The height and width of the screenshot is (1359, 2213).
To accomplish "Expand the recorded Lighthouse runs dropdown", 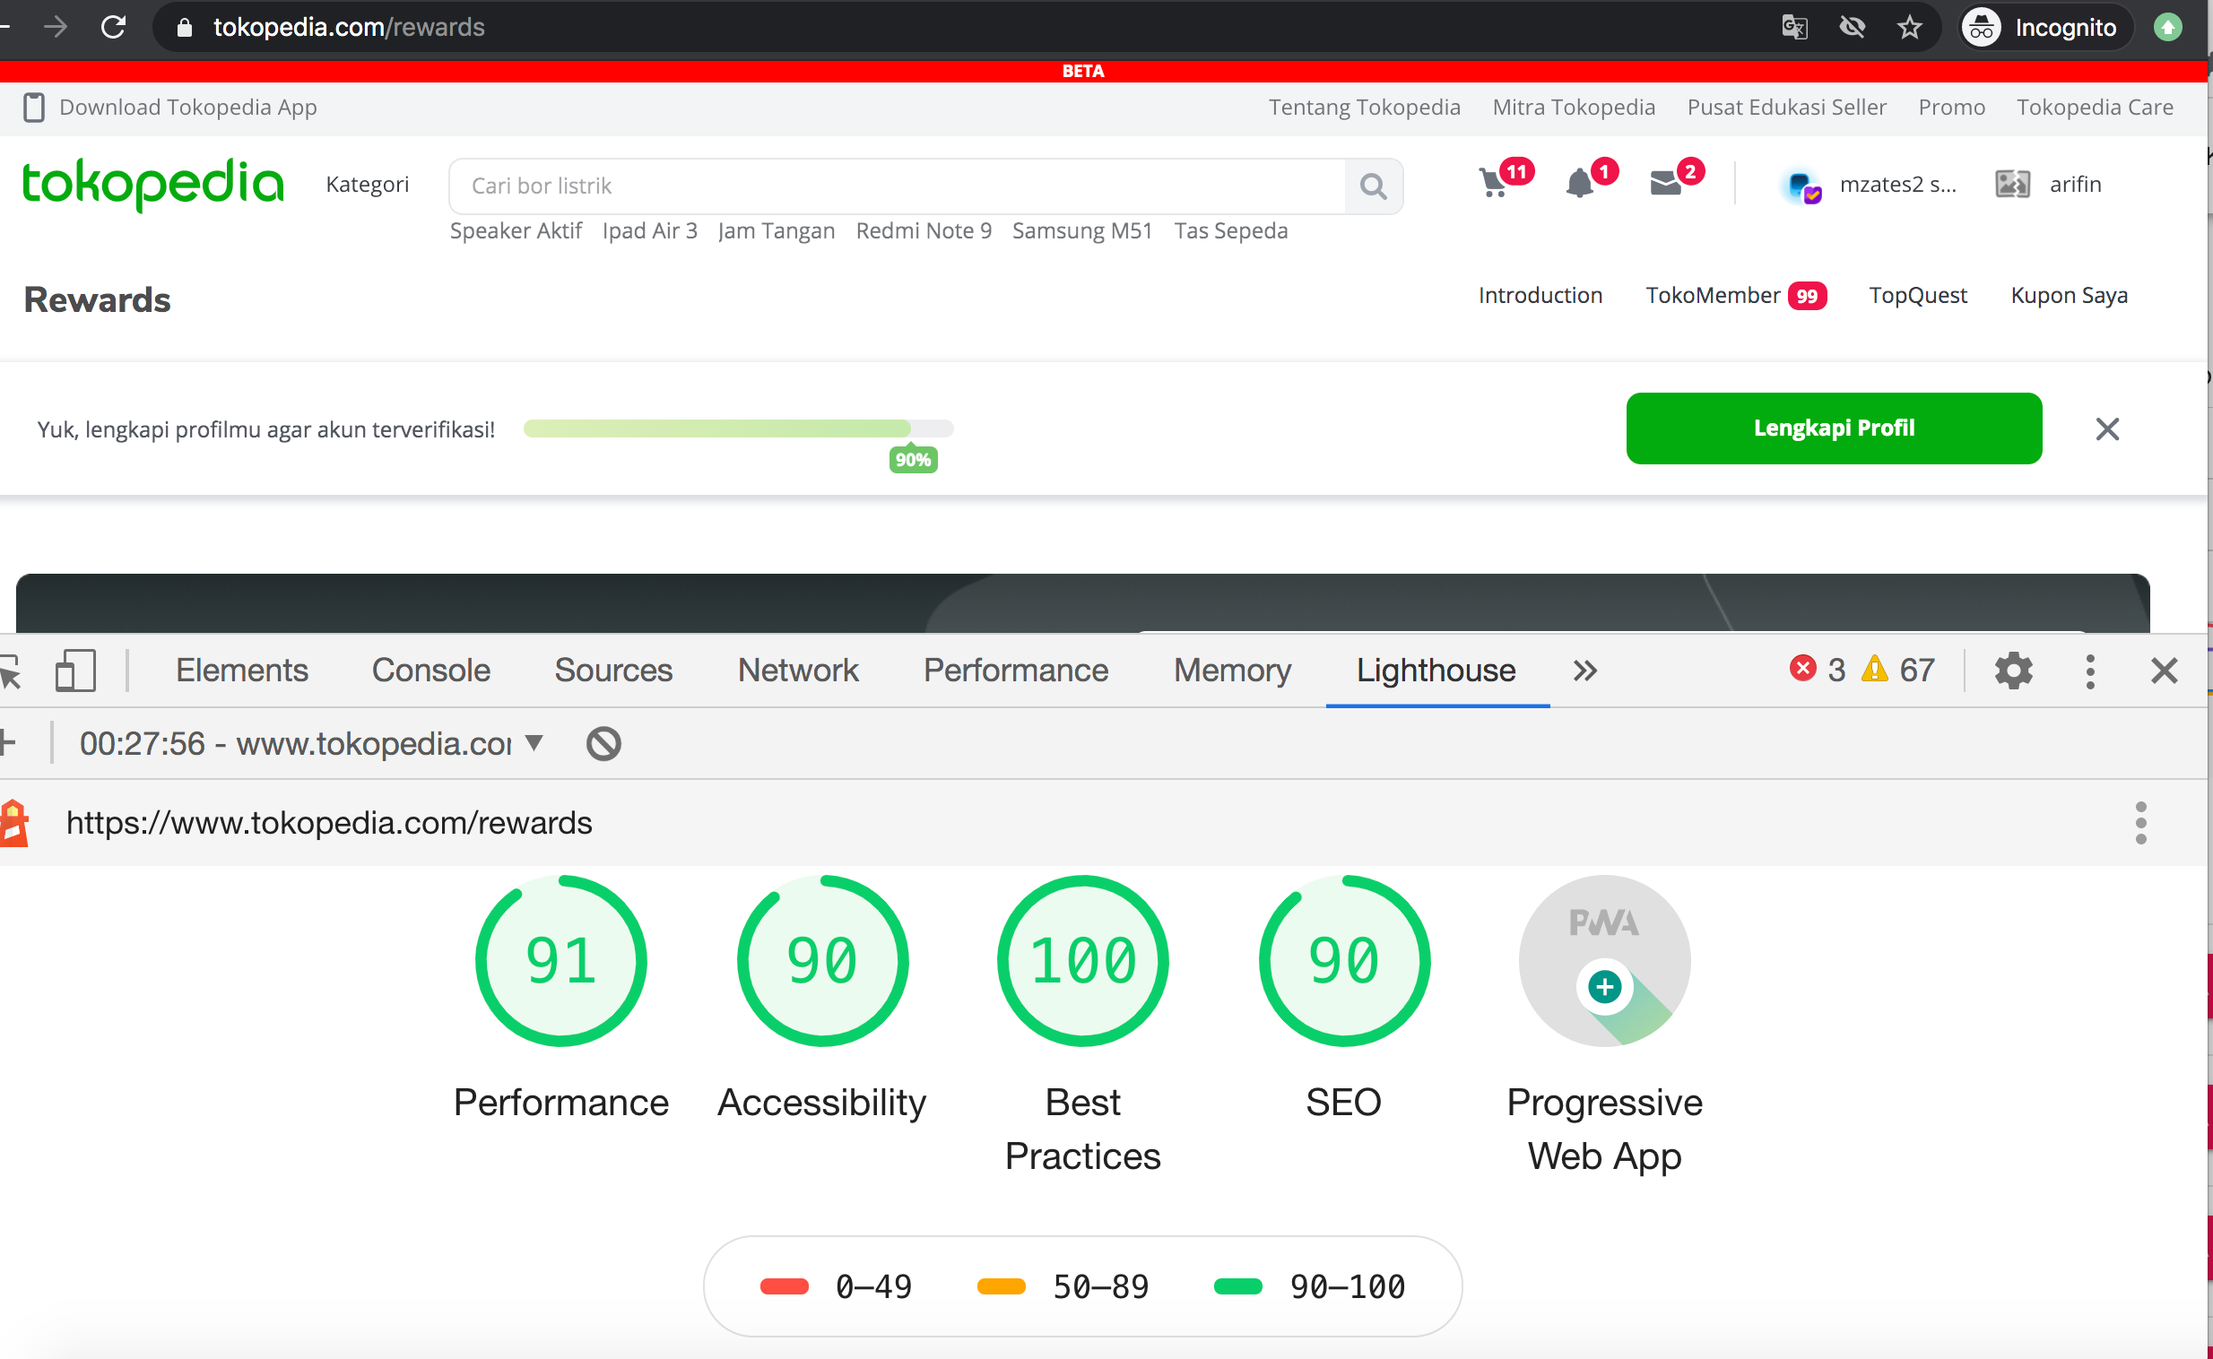I will [x=534, y=743].
